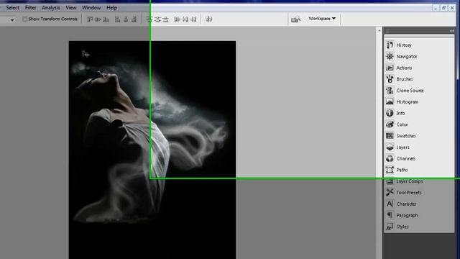Toggle the panel dock's double-arrow expand button
The height and width of the screenshot is (259, 460).
point(451,31)
